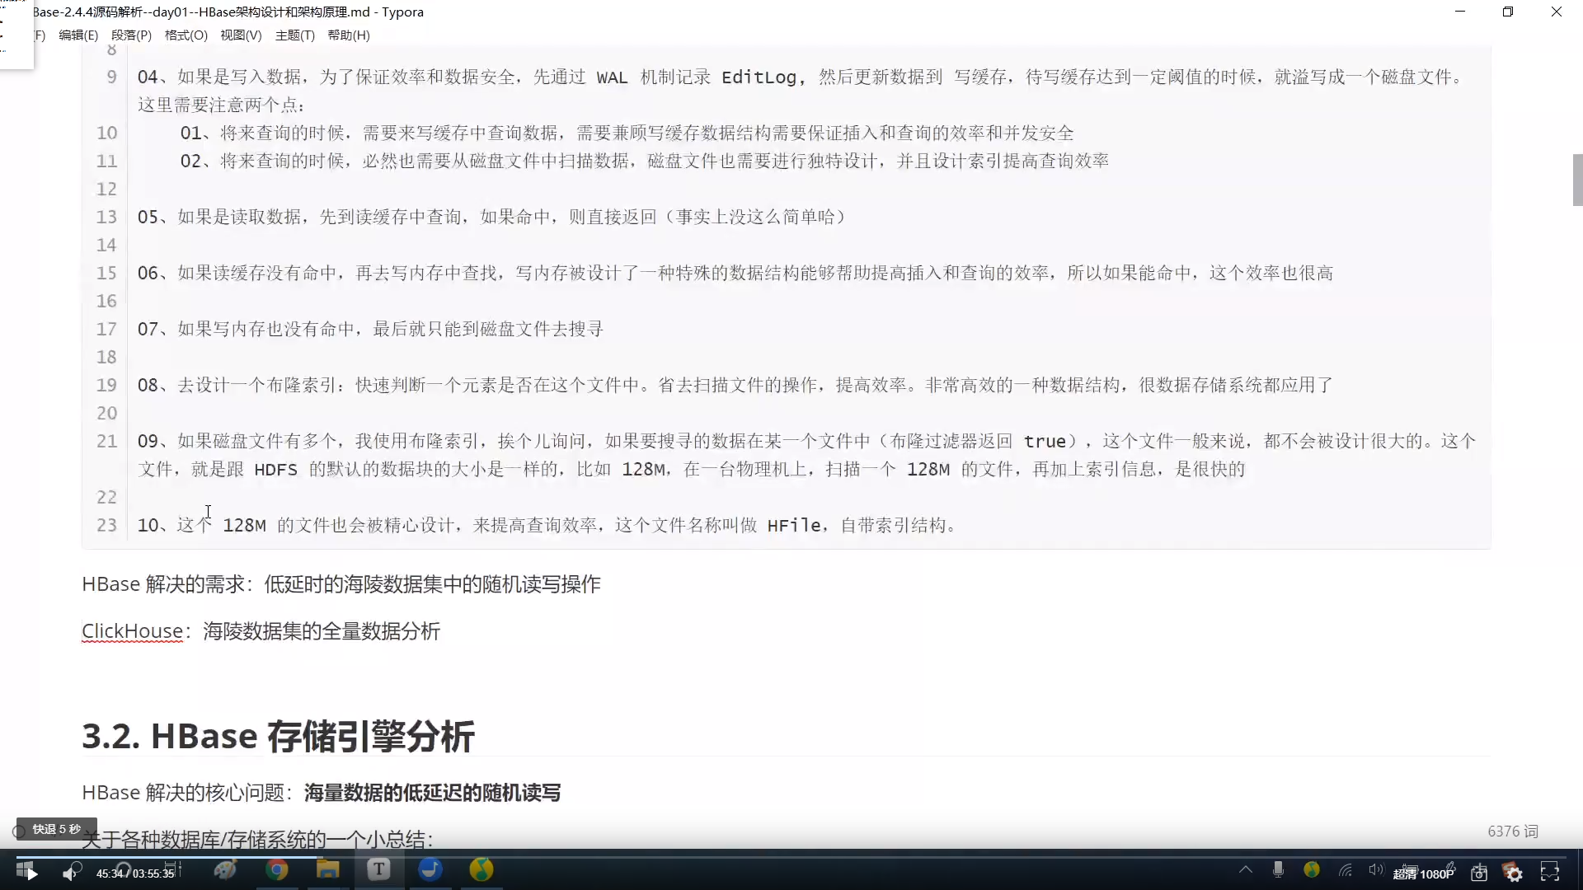The image size is (1583, 890).
Task: Open the 主题(T) theme menu
Action: pyautogui.click(x=294, y=35)
